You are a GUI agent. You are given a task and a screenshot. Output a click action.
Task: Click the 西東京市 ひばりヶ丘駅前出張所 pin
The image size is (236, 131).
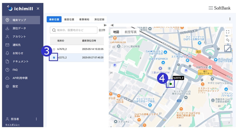point(213,100)
